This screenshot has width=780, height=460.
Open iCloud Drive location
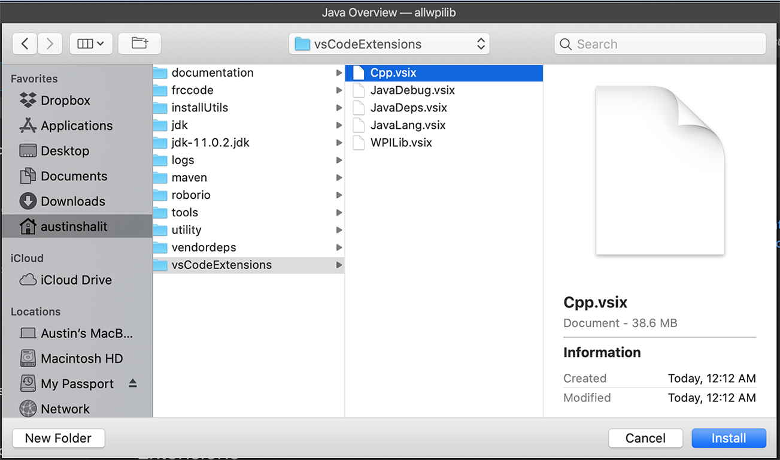point(75,280)
